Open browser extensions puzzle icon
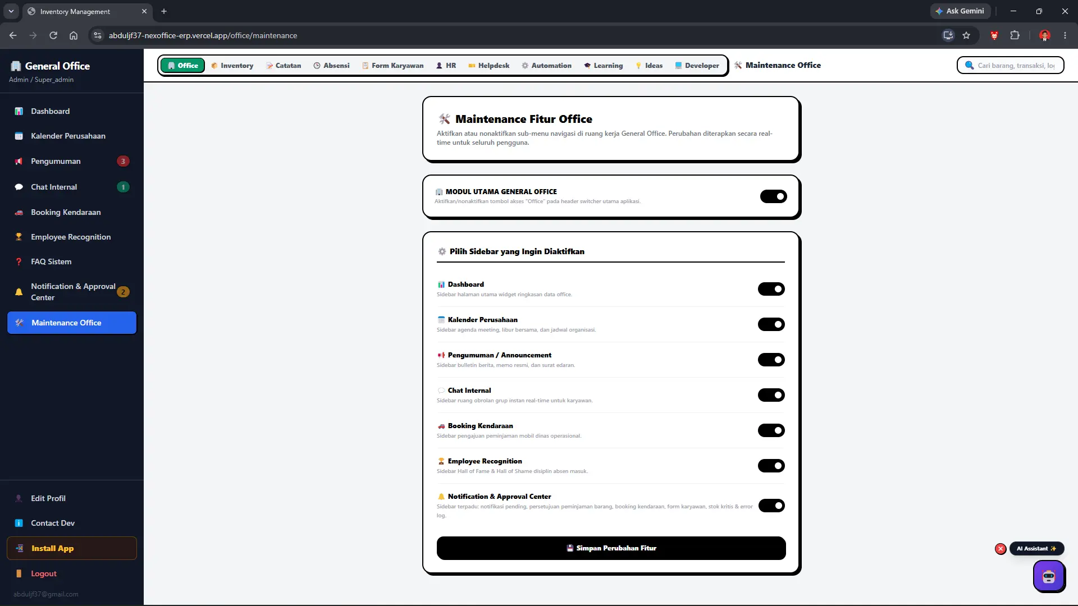Screen dimensions: 1078x606 tap(1015, 35)
